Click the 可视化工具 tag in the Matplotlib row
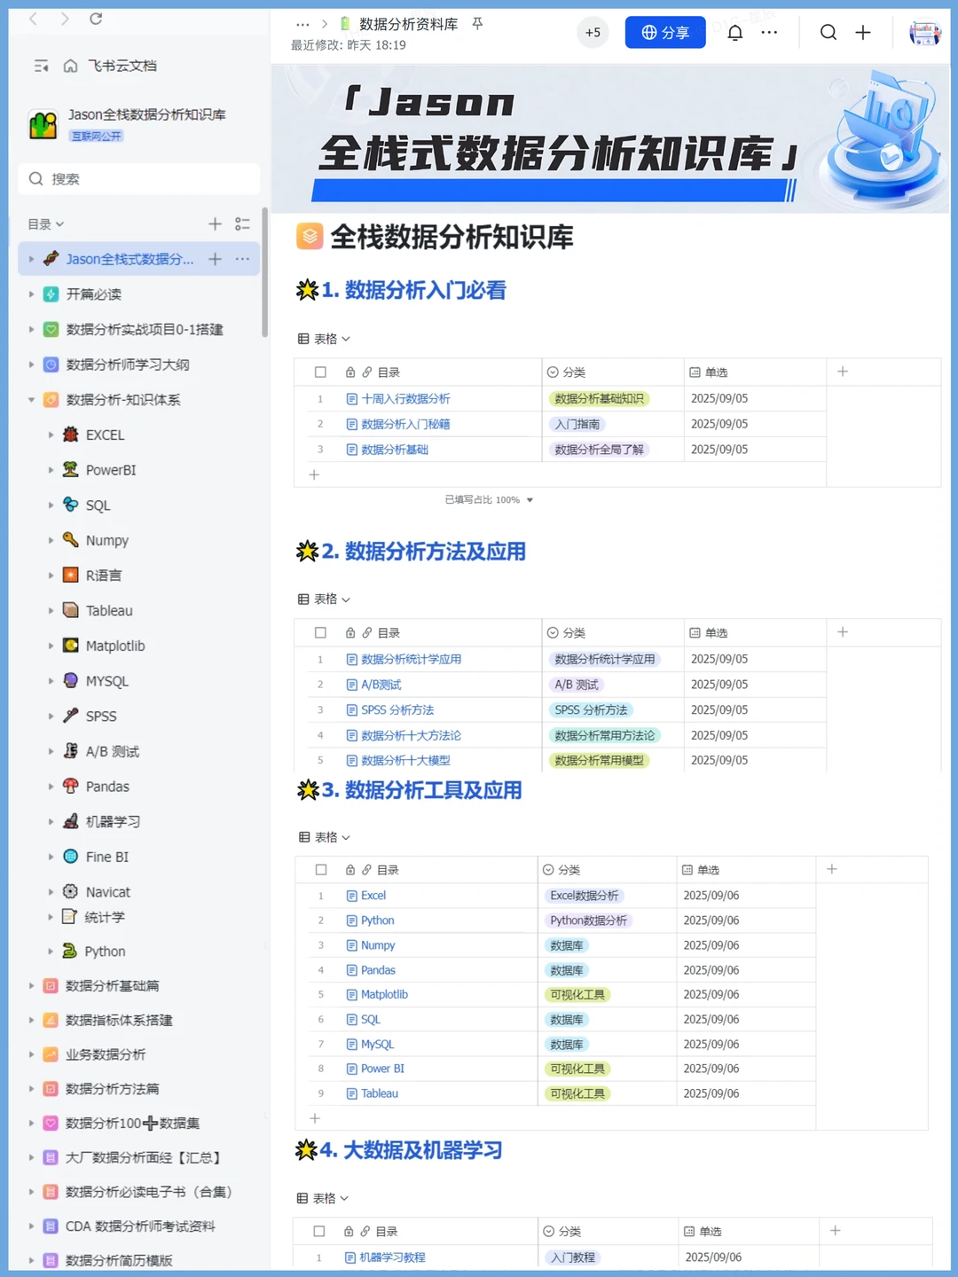 click(577, 995)
